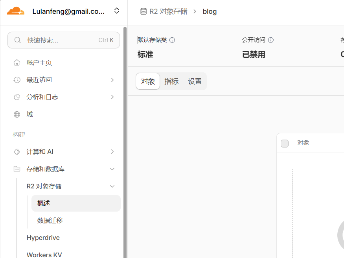Click the 帐户主页 home icon
Image resolution: width=344 pixels, height=258 pixels.
(x=17, y=62)
